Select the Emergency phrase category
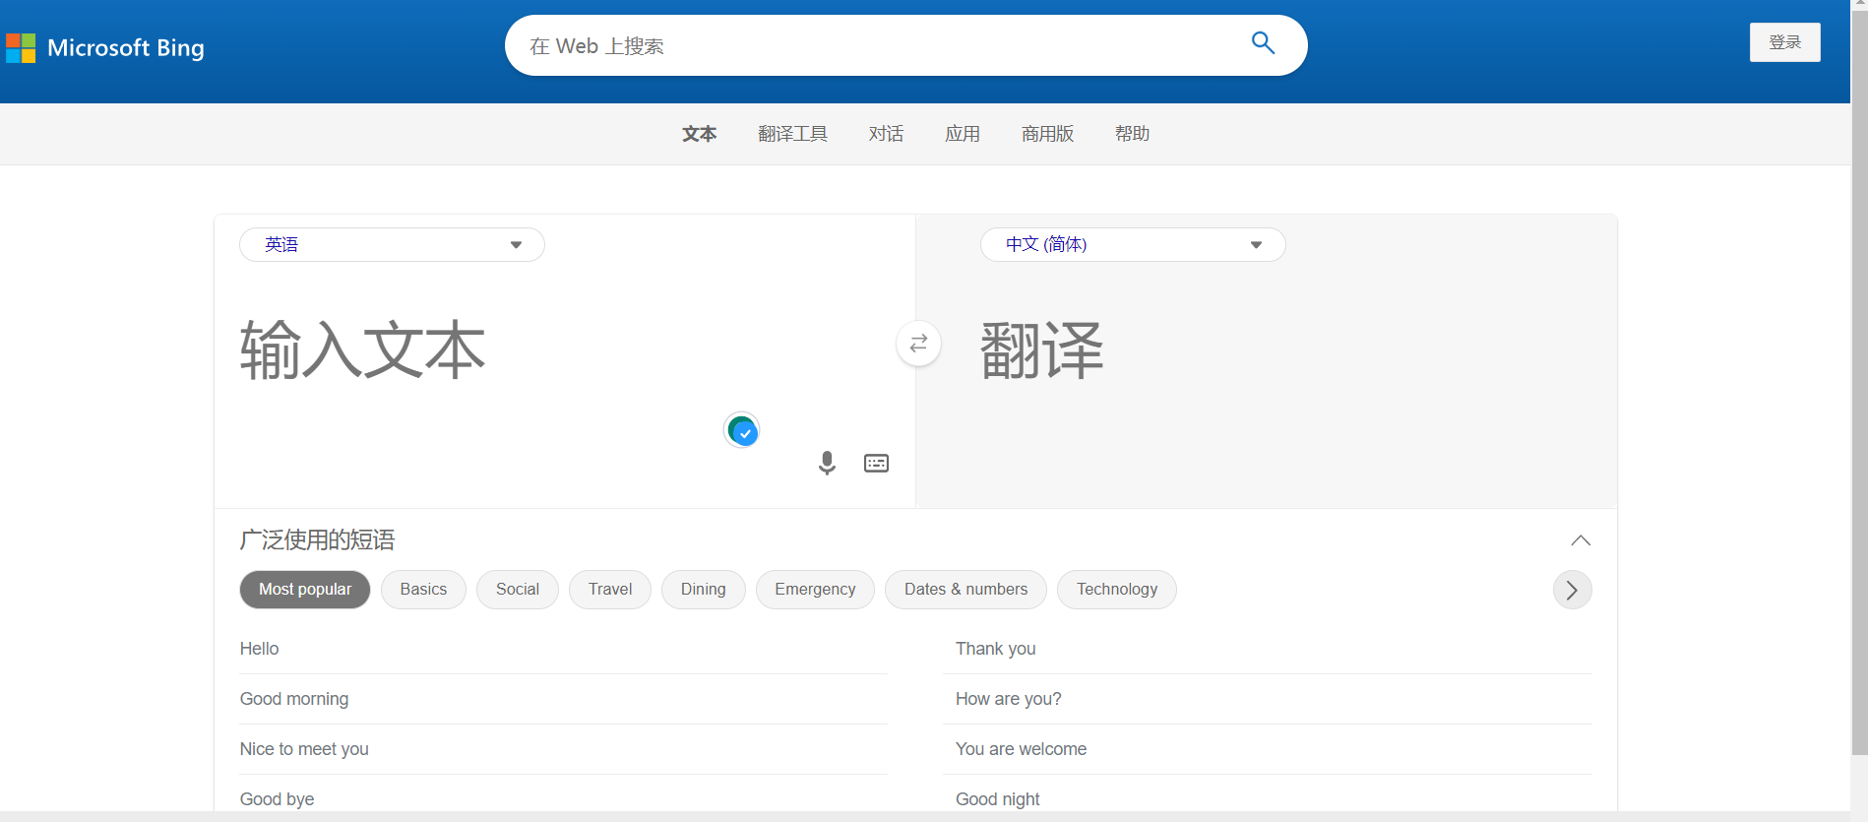The height and width of the screenshot is (822, 1868). pos(815,590)
